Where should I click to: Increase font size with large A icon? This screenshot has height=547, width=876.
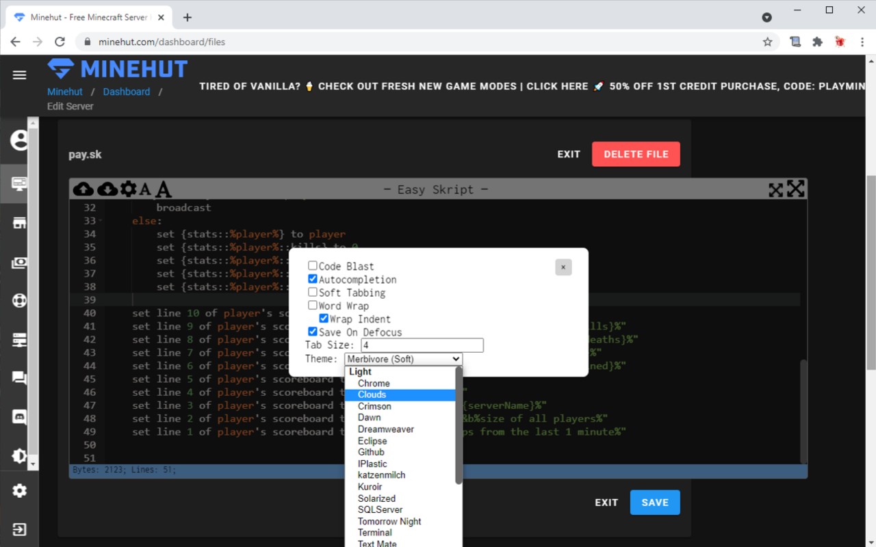(163, 189)
